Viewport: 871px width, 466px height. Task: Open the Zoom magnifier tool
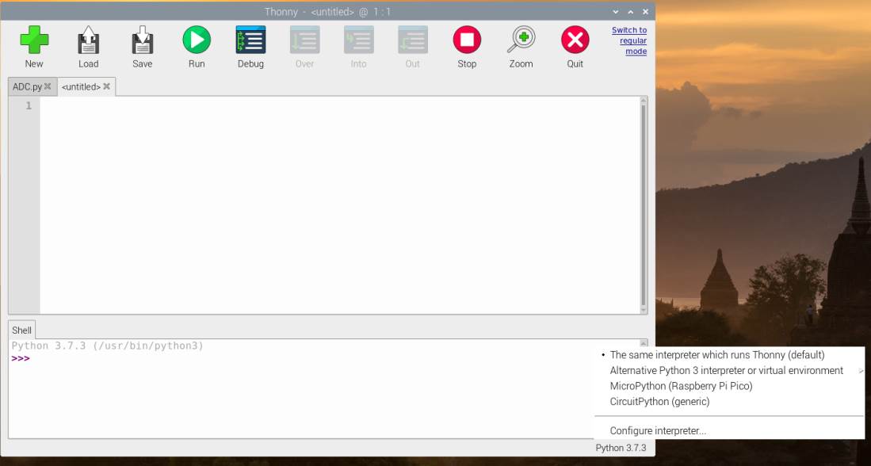click(x=521, y=40)
